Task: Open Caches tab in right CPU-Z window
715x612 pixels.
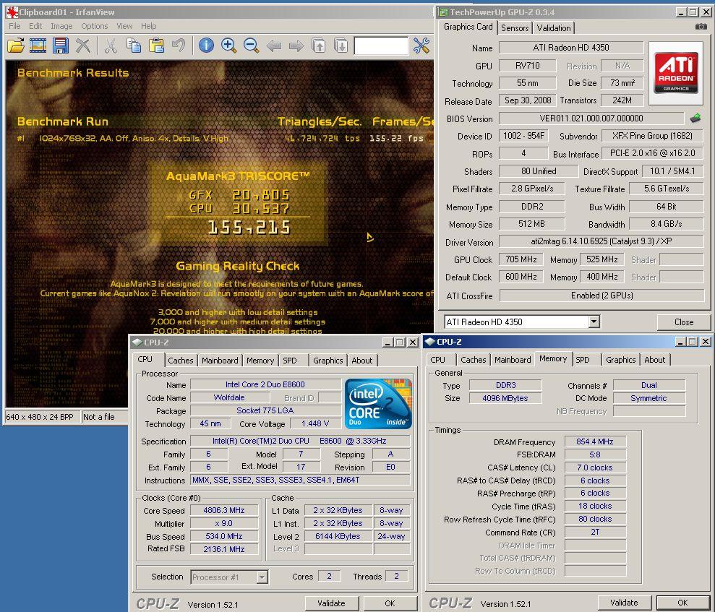Action: coord(474,360)
